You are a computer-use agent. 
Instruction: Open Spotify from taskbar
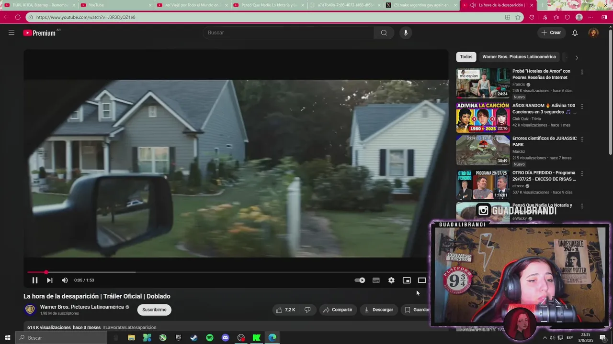click(210, 338)
